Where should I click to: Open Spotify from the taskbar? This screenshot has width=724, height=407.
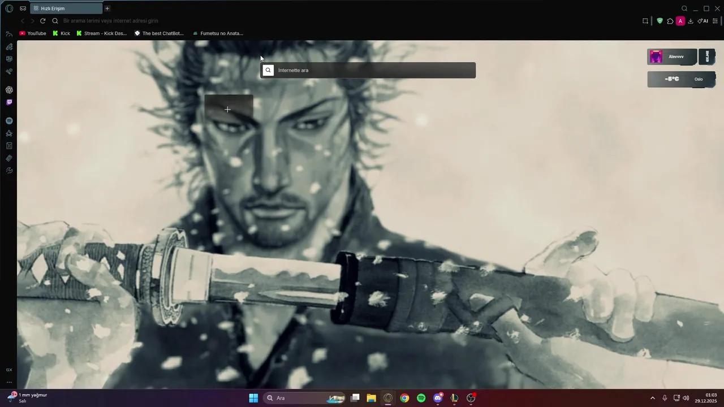pos(421,398)
